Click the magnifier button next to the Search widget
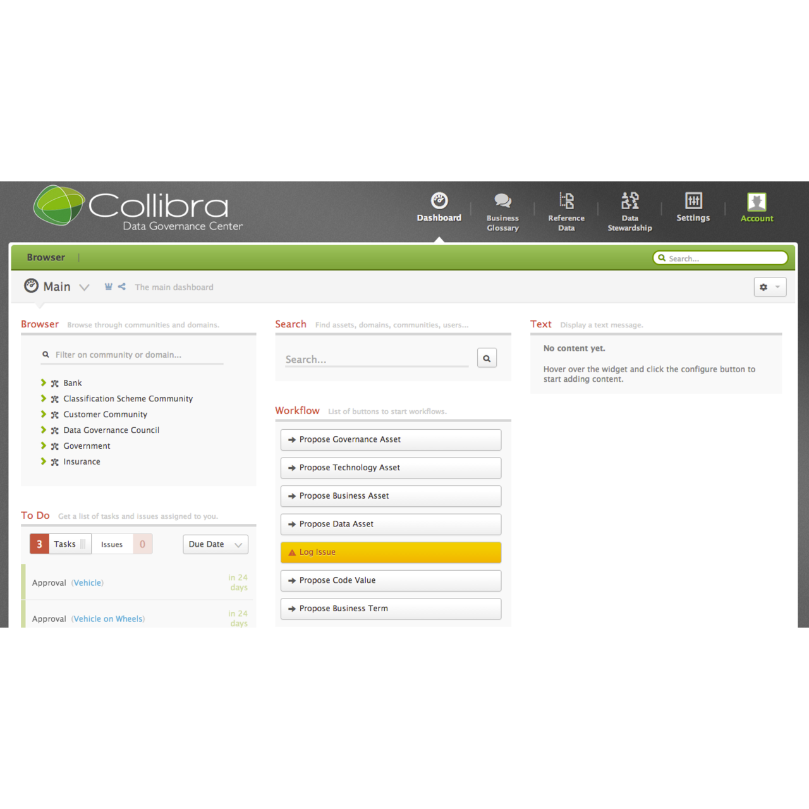 point(487,358)
